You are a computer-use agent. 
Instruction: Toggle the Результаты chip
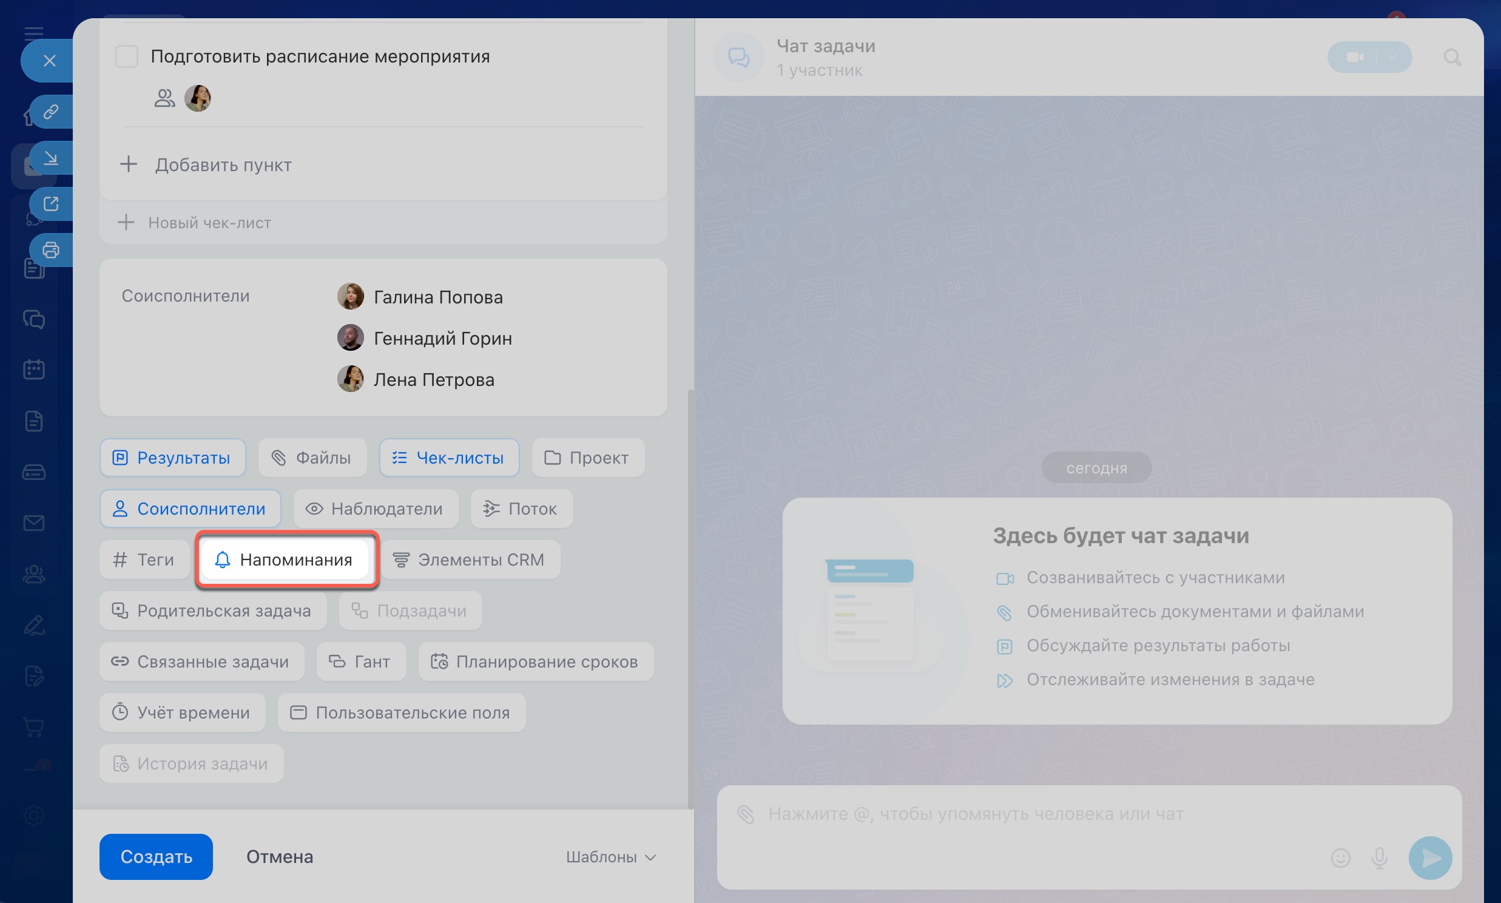point(173,458)
